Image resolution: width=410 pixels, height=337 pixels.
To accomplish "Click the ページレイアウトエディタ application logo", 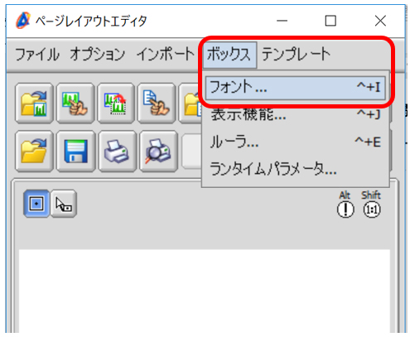I will 23,21.
